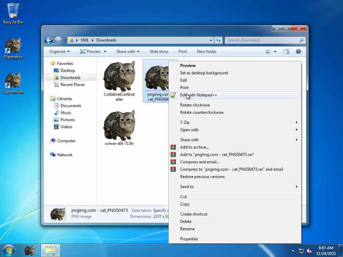Open the Windows Start orb
The image size is (343, 257).
tap(9, 250)
